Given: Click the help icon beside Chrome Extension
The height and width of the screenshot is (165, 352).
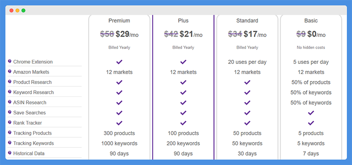Looking at the screenshot, I should click(x=10, y=61).
